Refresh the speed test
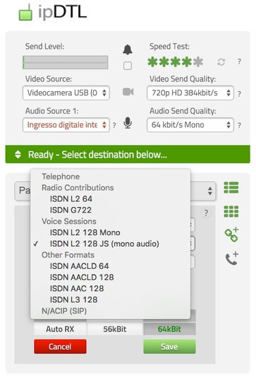 (x=221, y=62)
